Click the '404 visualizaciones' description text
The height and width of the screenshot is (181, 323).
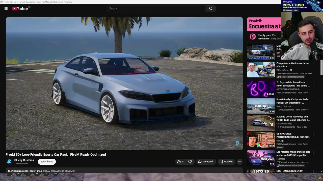point(18,171)
